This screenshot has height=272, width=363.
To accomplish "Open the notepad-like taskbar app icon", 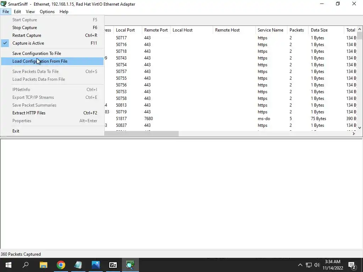I will 78,265.
